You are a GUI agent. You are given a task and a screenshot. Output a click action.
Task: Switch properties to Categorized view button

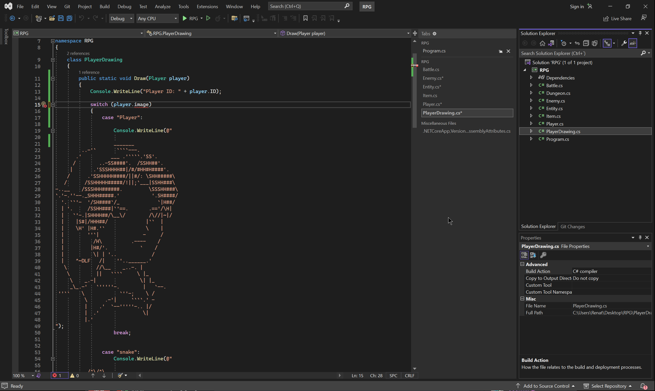point(524,255)
